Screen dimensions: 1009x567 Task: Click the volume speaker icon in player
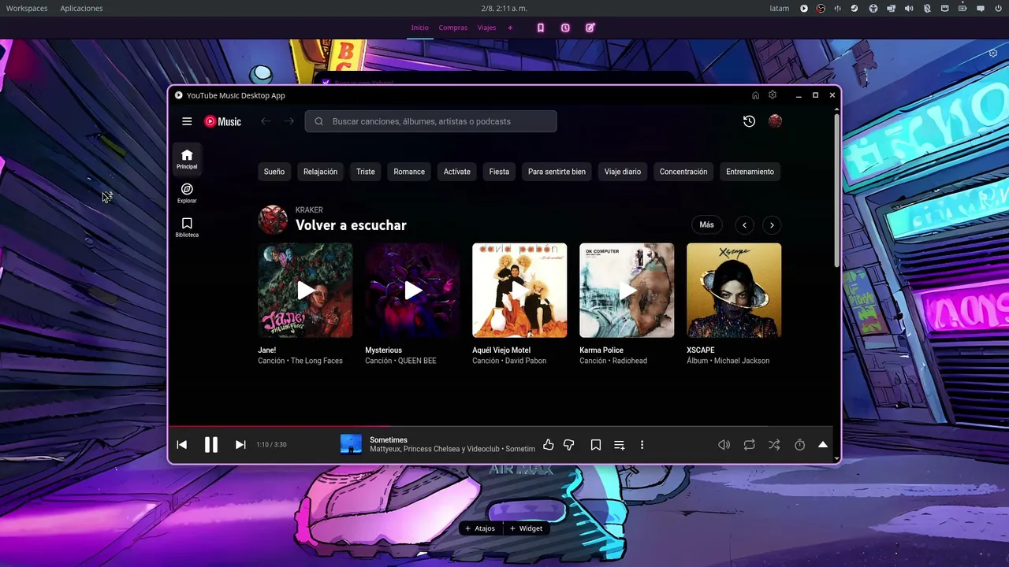click(724, 445)
